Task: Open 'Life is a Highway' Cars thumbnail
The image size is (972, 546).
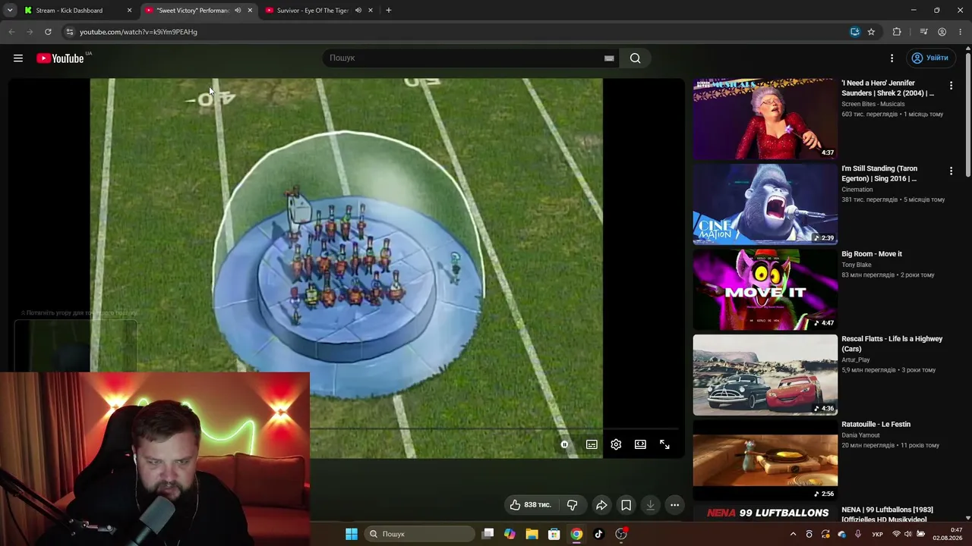Action: pyautogui.click(x=765, y=375)
